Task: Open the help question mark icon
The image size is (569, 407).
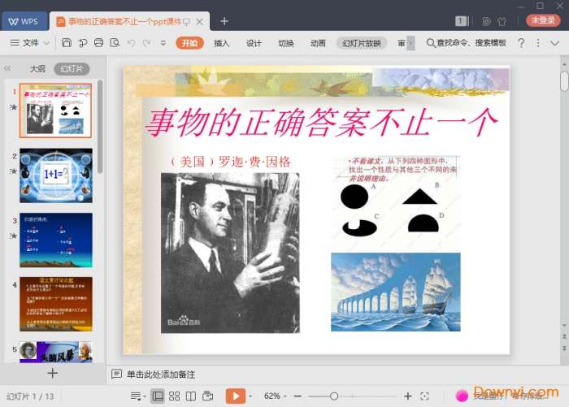Action: tap(521, 43)
